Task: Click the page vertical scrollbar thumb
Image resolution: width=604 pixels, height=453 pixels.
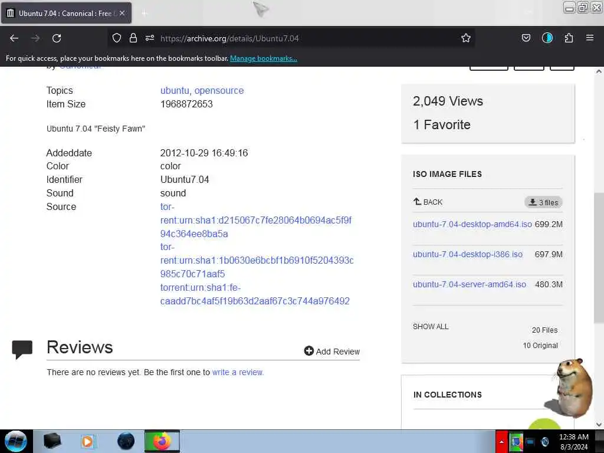Action: click(x=599, y=257)
